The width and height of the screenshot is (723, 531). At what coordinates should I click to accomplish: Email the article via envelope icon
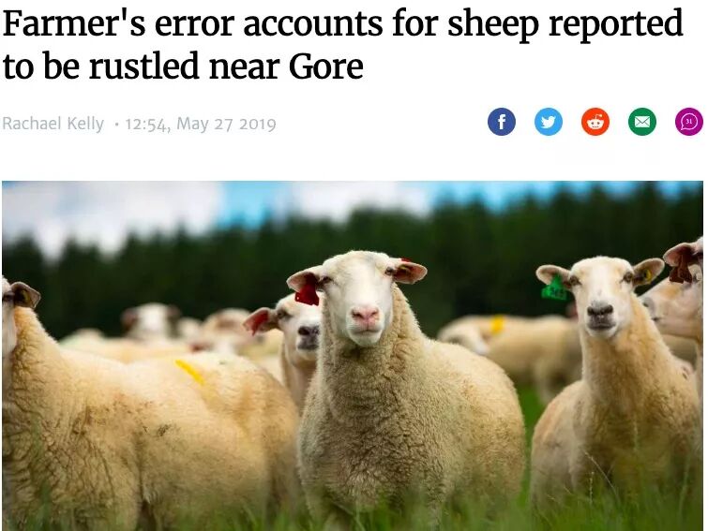point(642,122)
